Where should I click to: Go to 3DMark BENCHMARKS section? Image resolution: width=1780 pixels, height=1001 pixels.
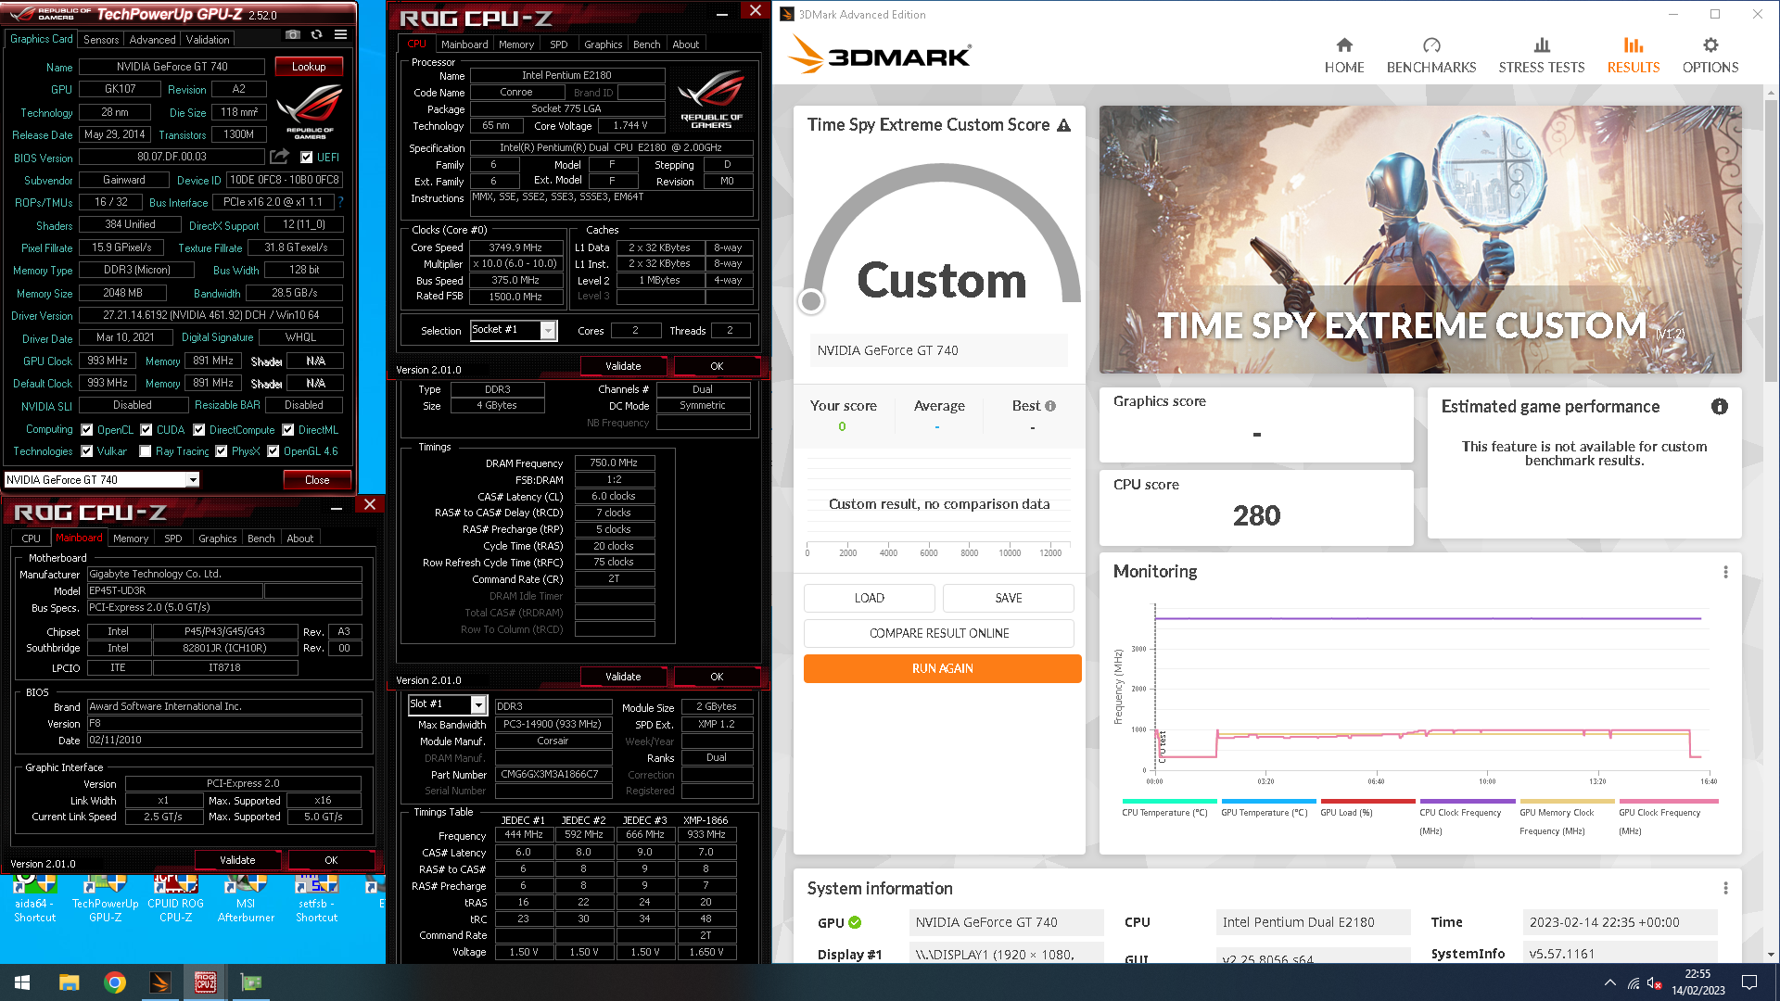click(1431, 56)
